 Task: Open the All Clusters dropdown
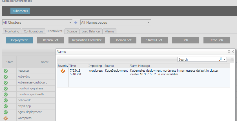click(37, 22)
